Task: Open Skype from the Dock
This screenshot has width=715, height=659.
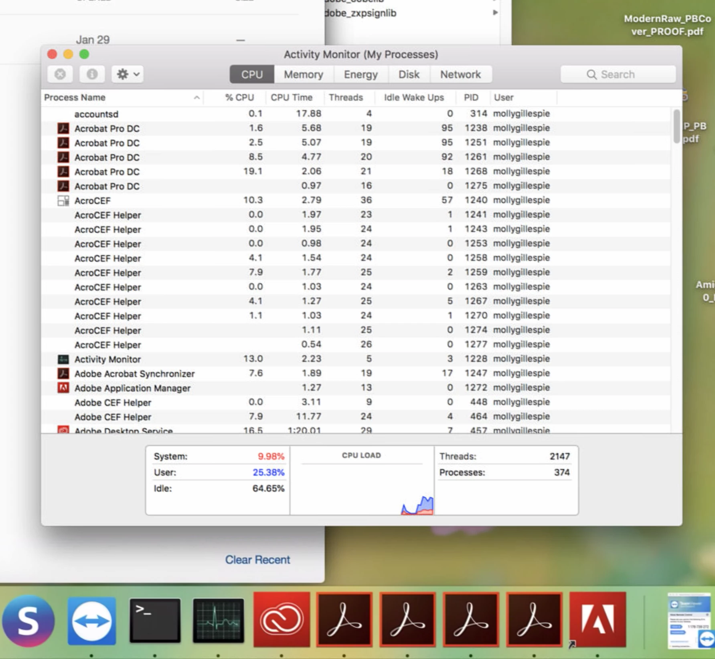Action: point(28,621)
